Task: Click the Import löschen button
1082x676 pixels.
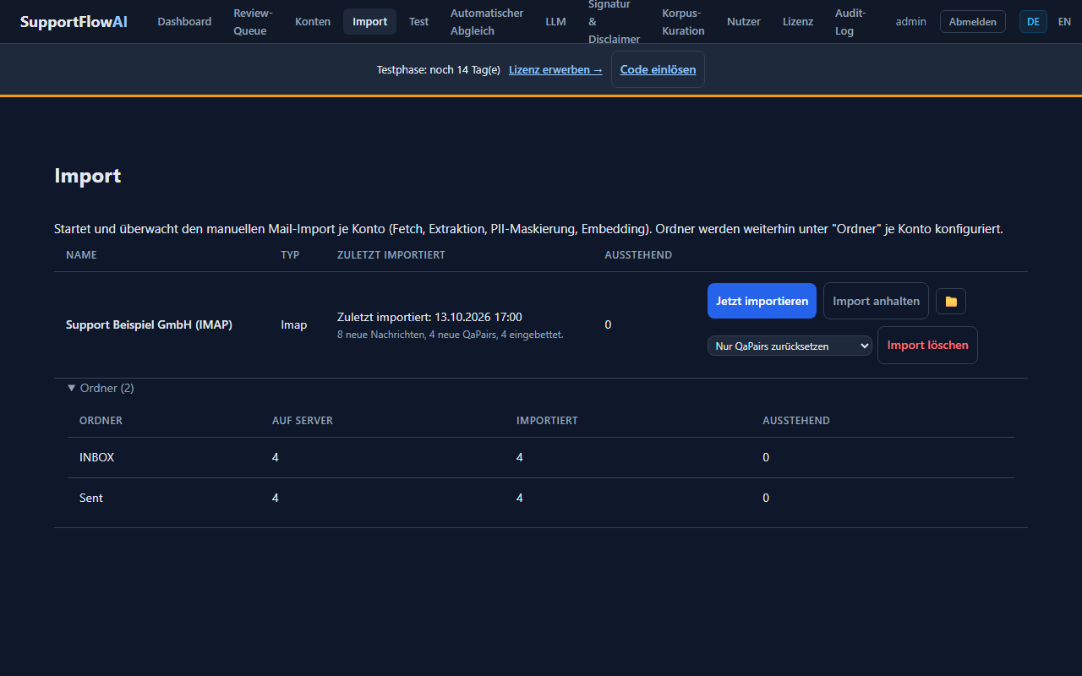Action: point(927,345)
